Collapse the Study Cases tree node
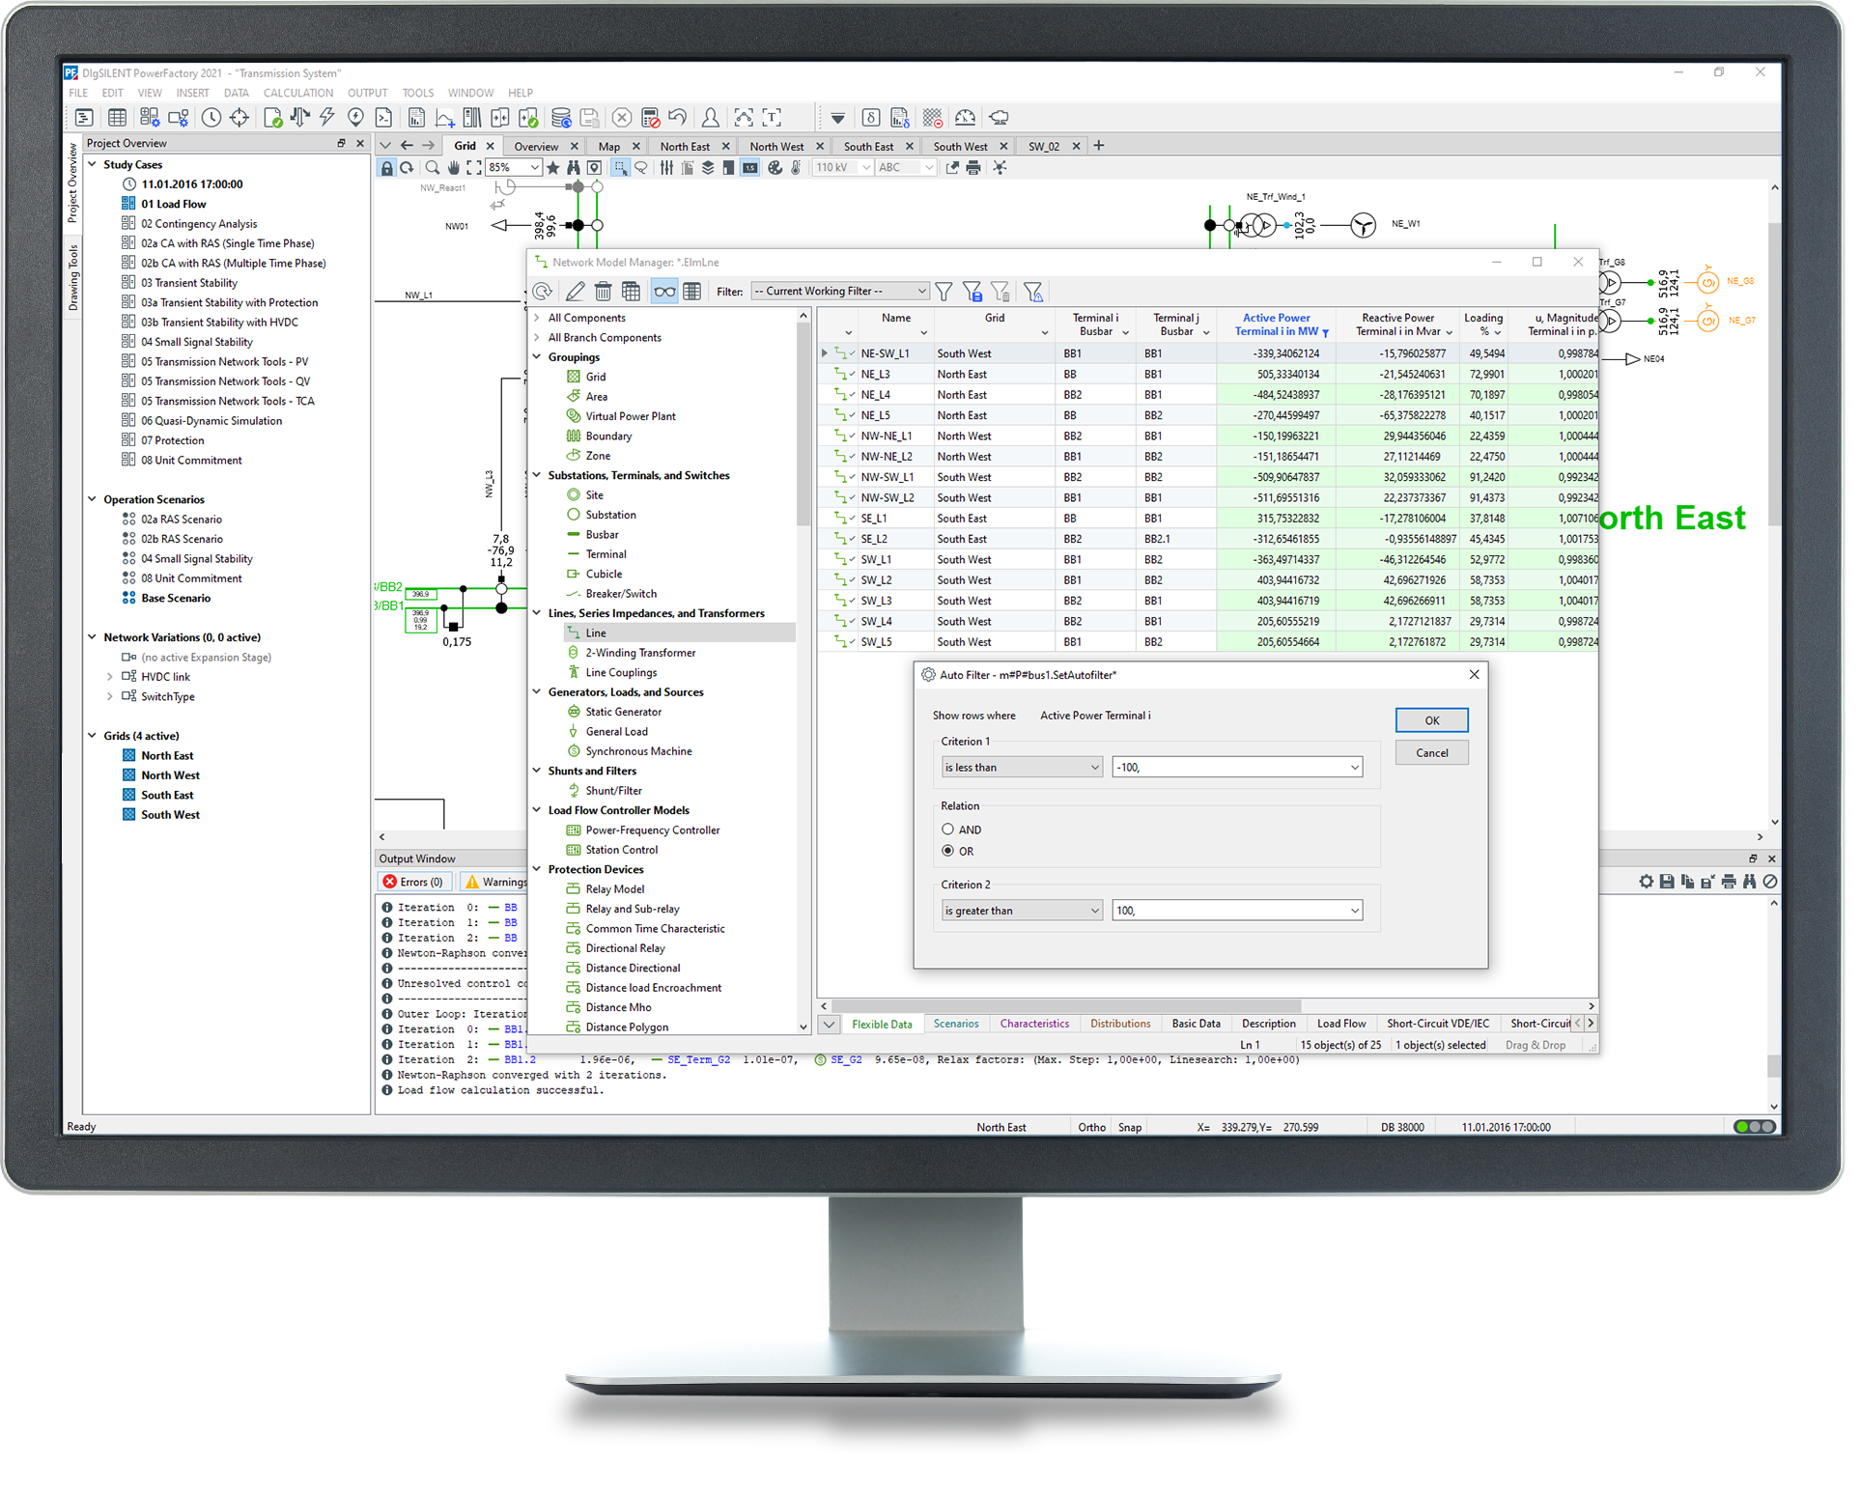1860x1491 pixels. click(x=93, y=165)
